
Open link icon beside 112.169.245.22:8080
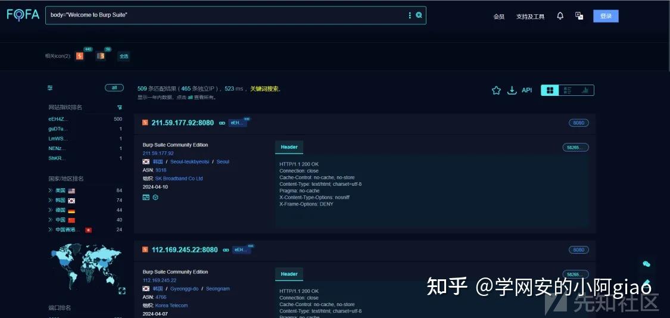coord(226,250)
